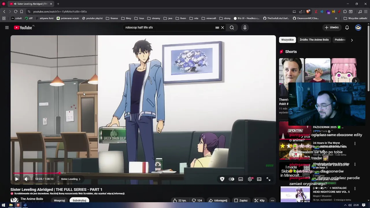
Task: Click the Subskrybuj subscribe button
Action: pyautogui.click(x=79, y=200)
